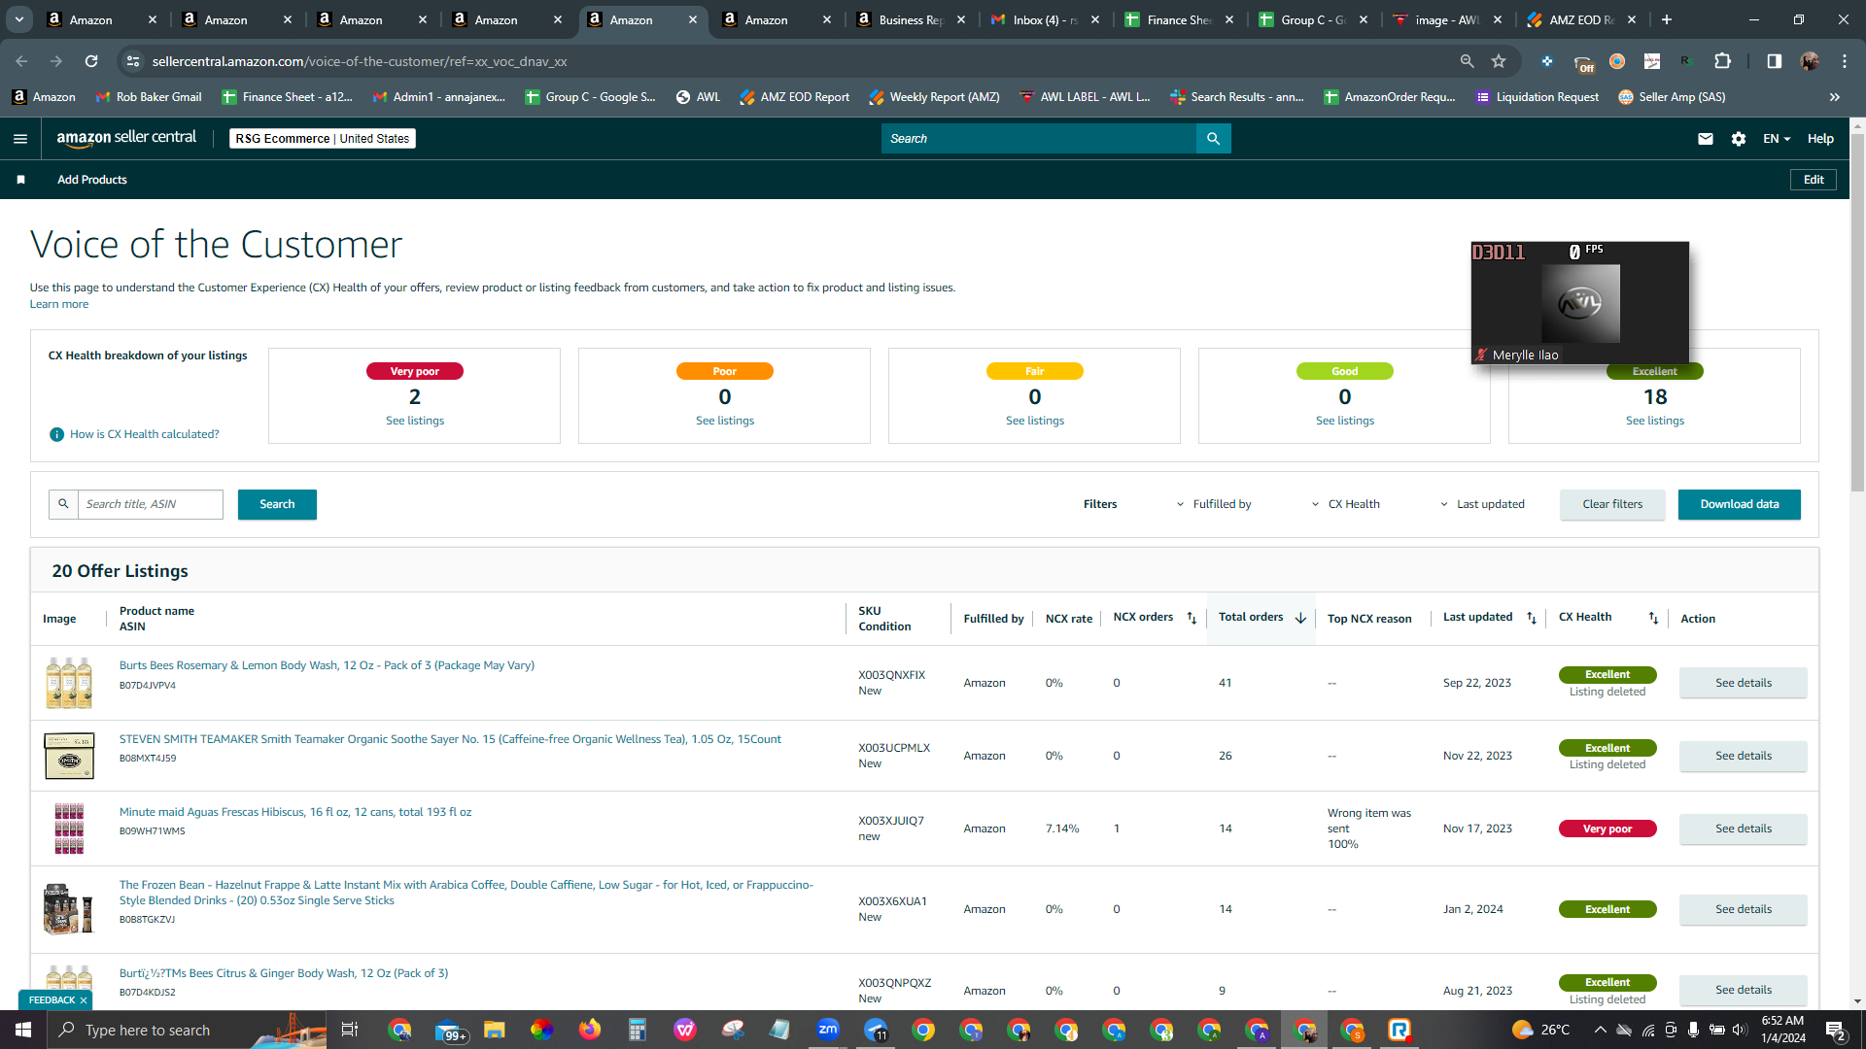Open the Learn more link

point(59,304)
